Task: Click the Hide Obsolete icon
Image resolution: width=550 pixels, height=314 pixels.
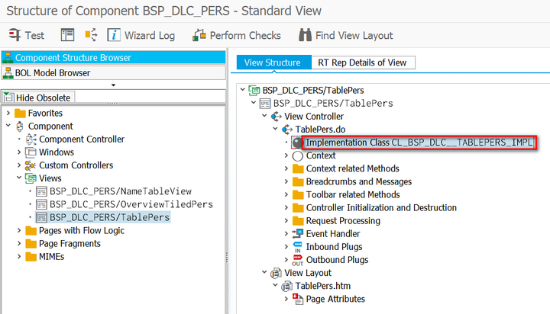Action: (x=8, y=98)
